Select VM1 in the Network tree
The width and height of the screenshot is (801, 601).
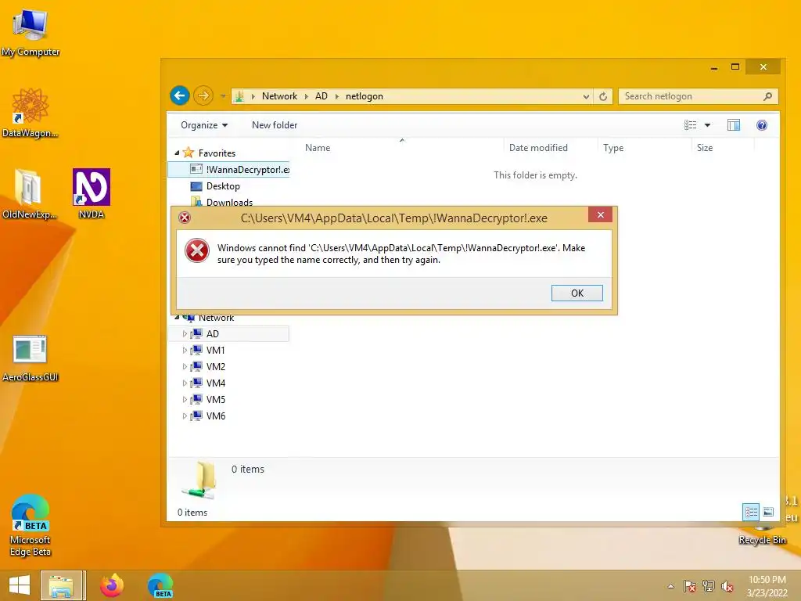pos(216,350)
